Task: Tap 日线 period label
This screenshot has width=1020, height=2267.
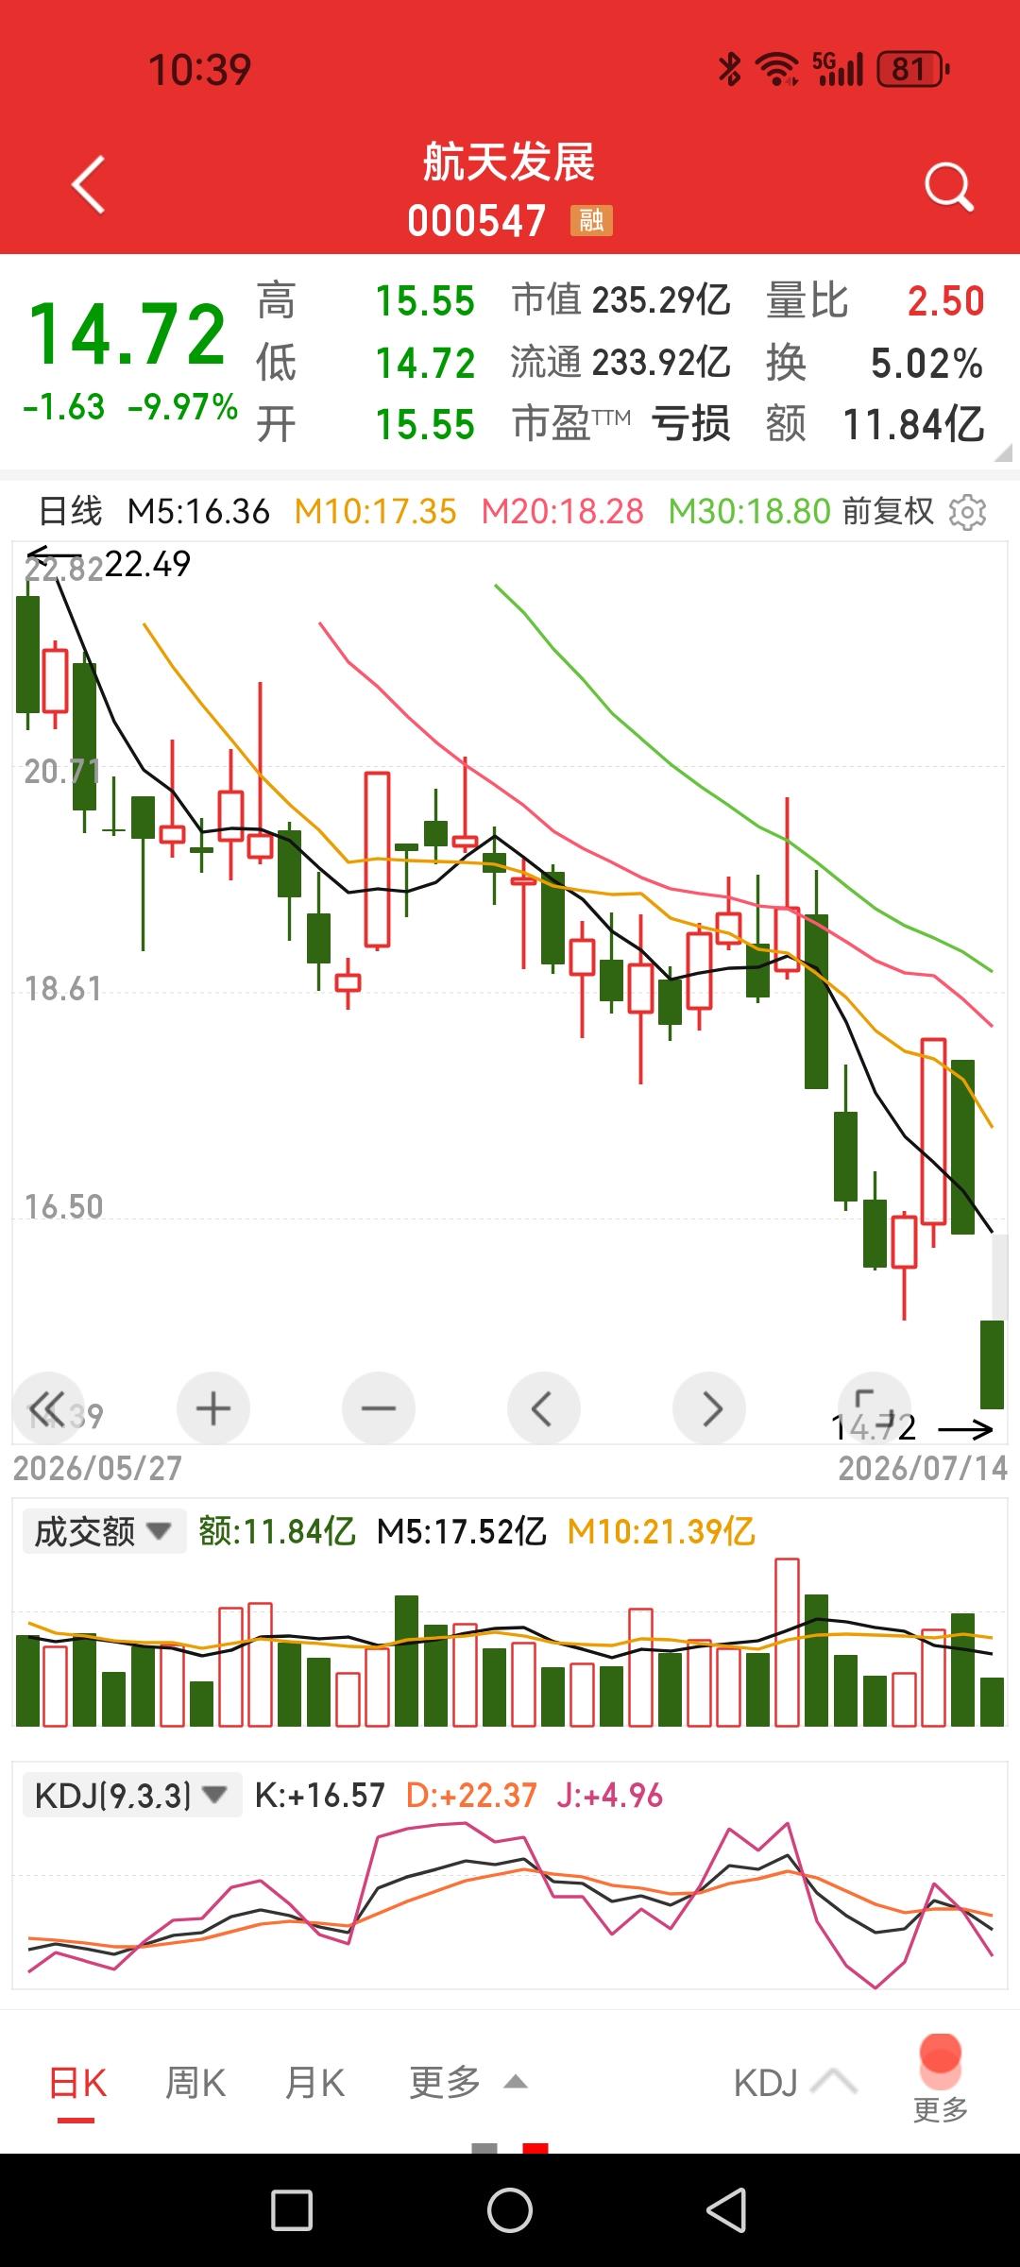Action: 70,512
